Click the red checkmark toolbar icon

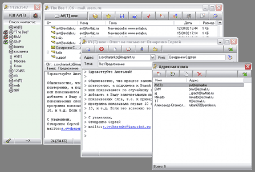[149, 16]
